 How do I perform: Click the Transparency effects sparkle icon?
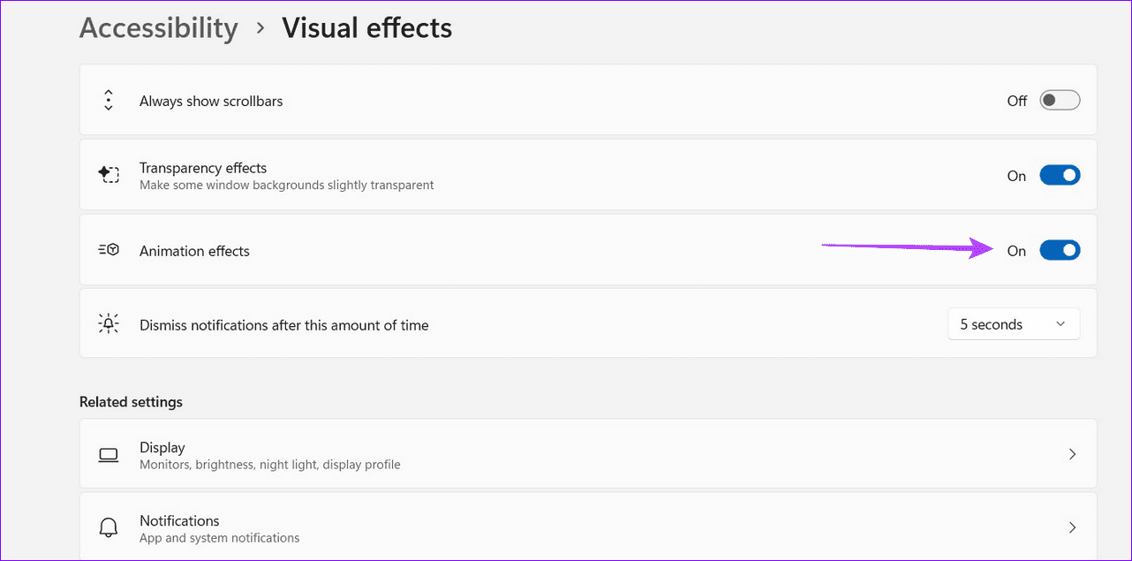[x=108, y=174]
